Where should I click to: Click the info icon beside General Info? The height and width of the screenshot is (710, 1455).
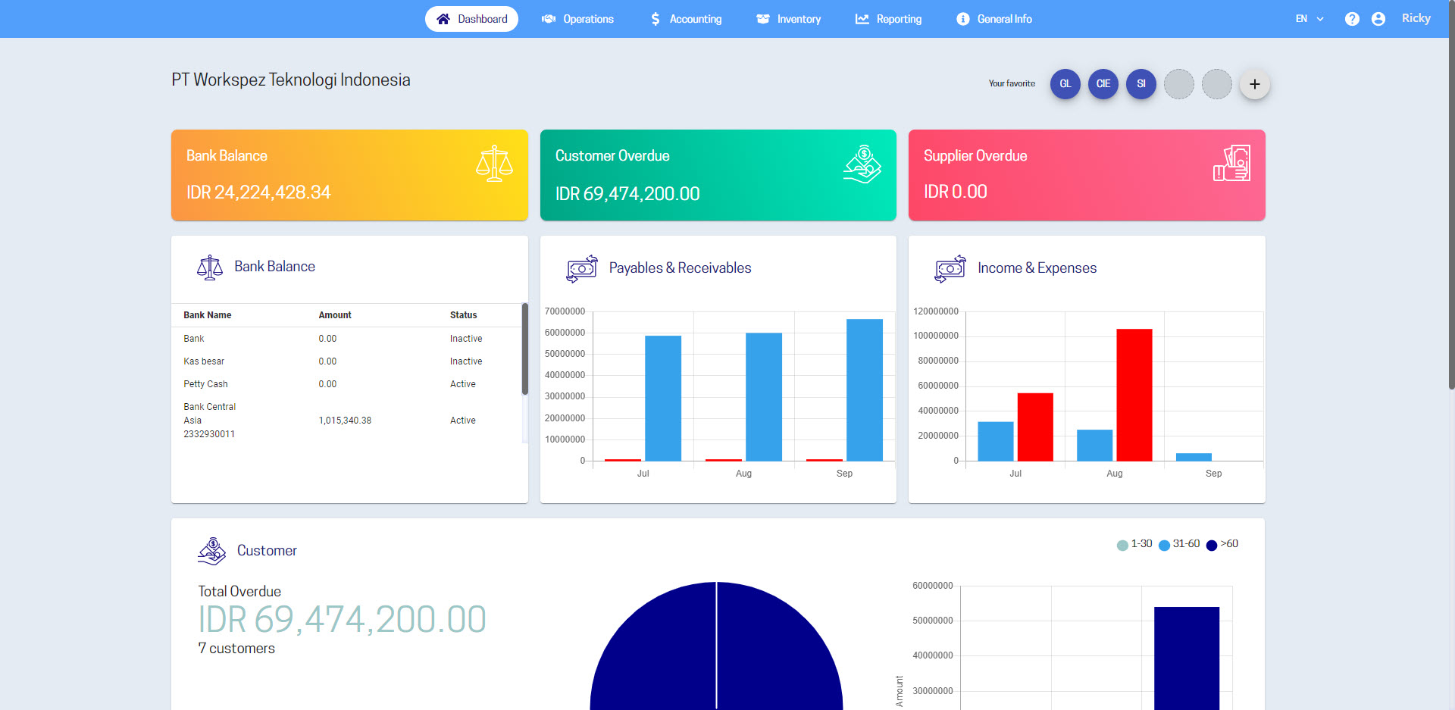point(963,19)
